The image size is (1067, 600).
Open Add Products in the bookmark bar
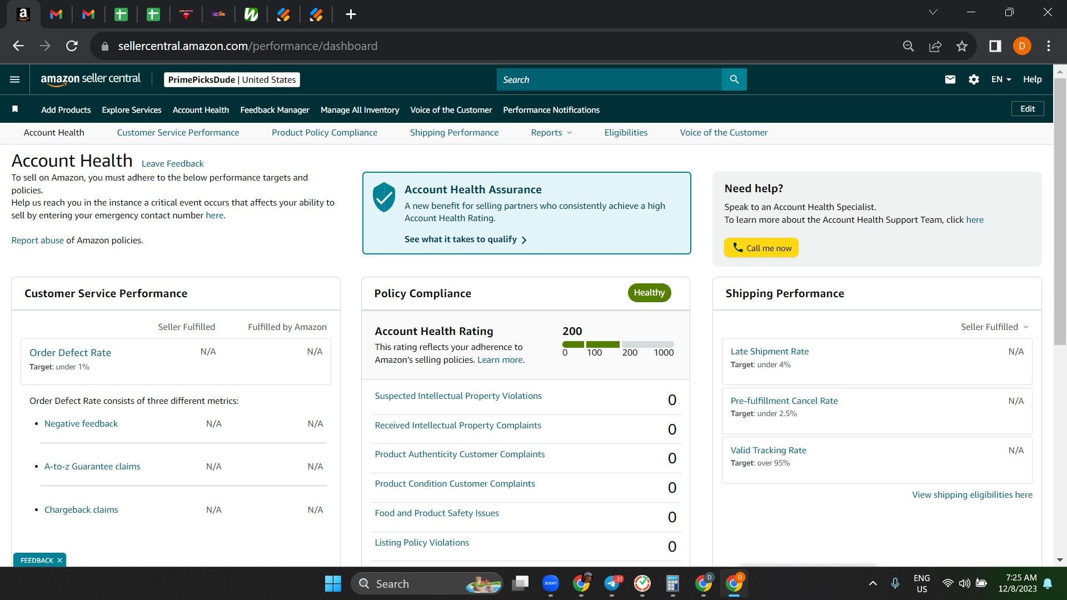(x=66, y=110)
